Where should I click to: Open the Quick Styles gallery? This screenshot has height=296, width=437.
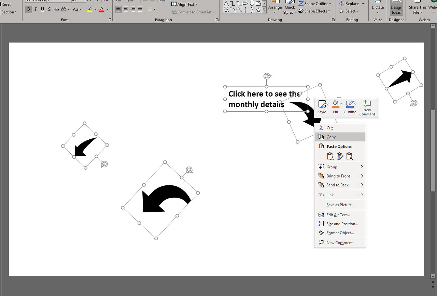(290, 8)
